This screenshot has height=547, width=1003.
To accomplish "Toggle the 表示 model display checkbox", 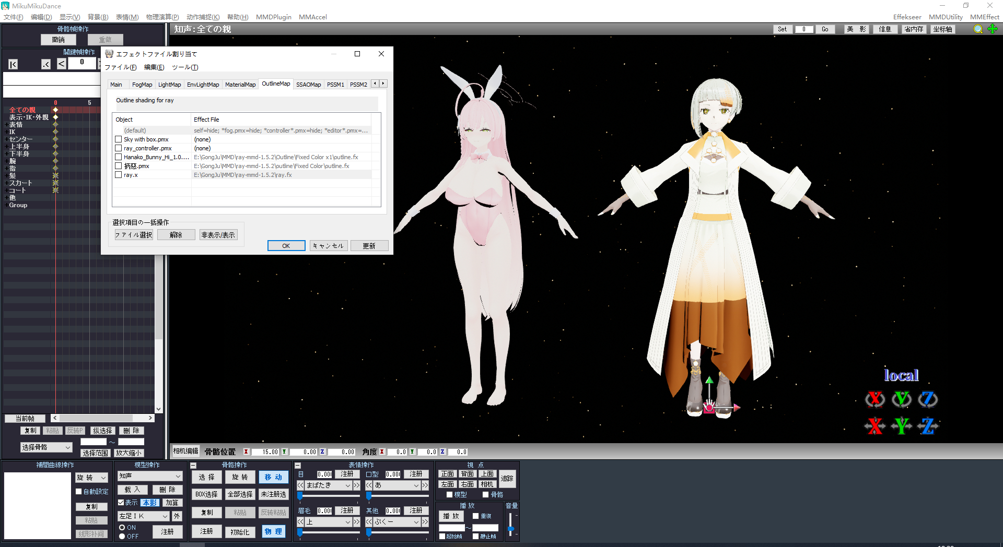I will point(121,503).
